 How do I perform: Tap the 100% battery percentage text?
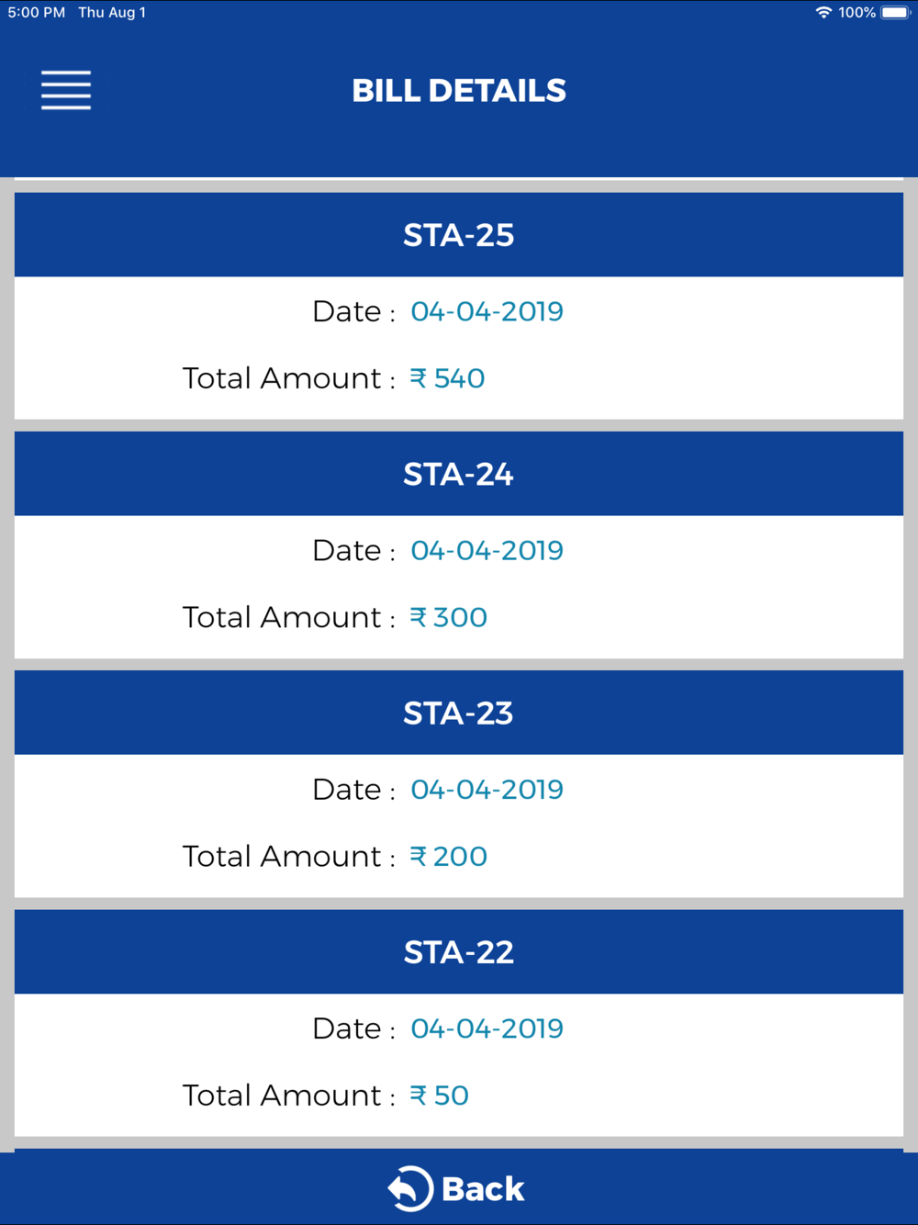[856, 13]
